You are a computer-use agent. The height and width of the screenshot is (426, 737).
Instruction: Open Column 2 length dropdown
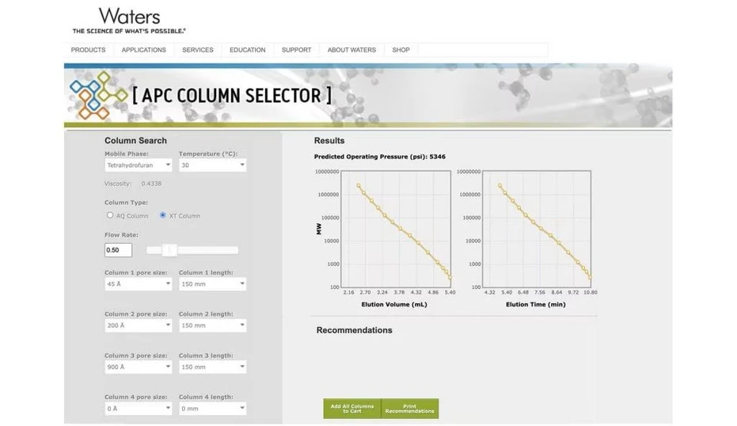pos(212,325)
